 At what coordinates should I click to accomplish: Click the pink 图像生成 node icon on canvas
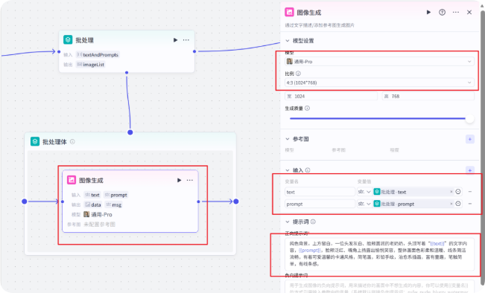[x=72, y=180]
